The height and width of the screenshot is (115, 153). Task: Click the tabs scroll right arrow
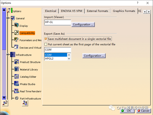(149, 12)
